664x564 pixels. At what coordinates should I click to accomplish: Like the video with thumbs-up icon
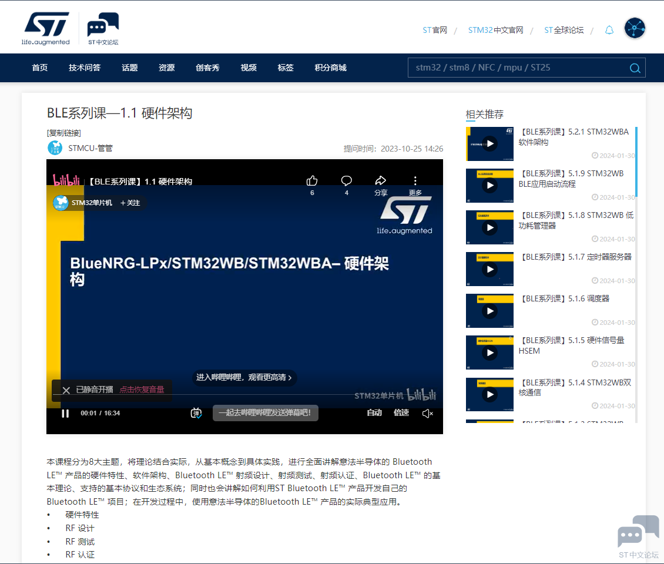[x=312, y=181]
